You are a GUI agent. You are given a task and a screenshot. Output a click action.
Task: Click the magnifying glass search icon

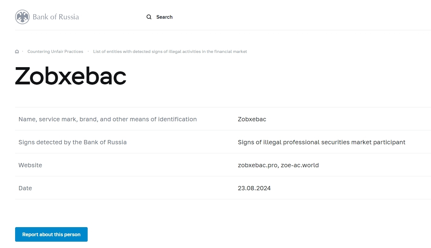tap(149, 17)
